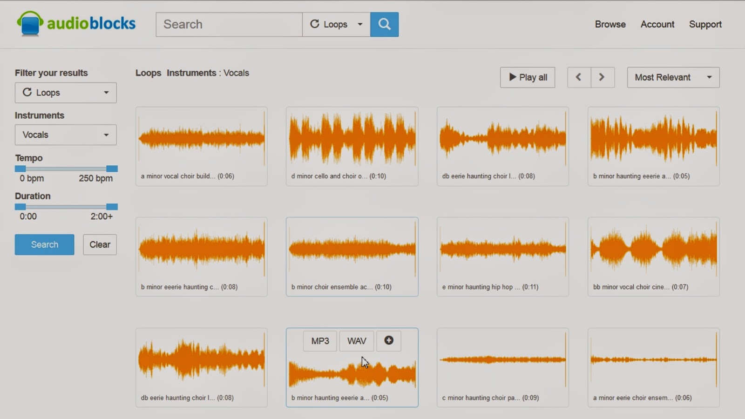Click the Play all triangle icon

[513, 77]
